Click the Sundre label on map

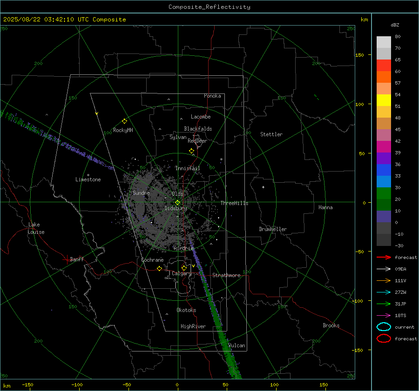click(141, 192)
